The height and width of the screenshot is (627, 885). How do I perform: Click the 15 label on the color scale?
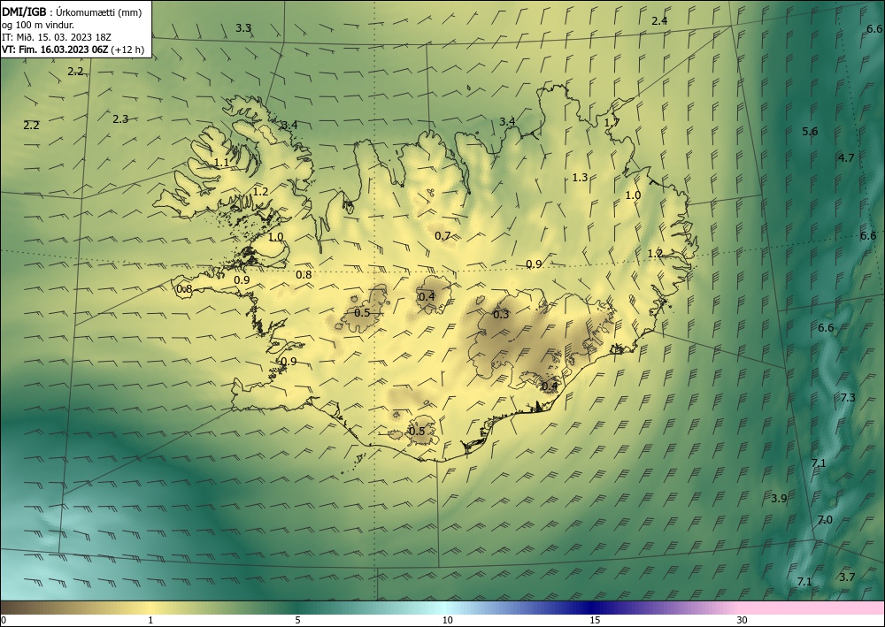coord(595,621)
